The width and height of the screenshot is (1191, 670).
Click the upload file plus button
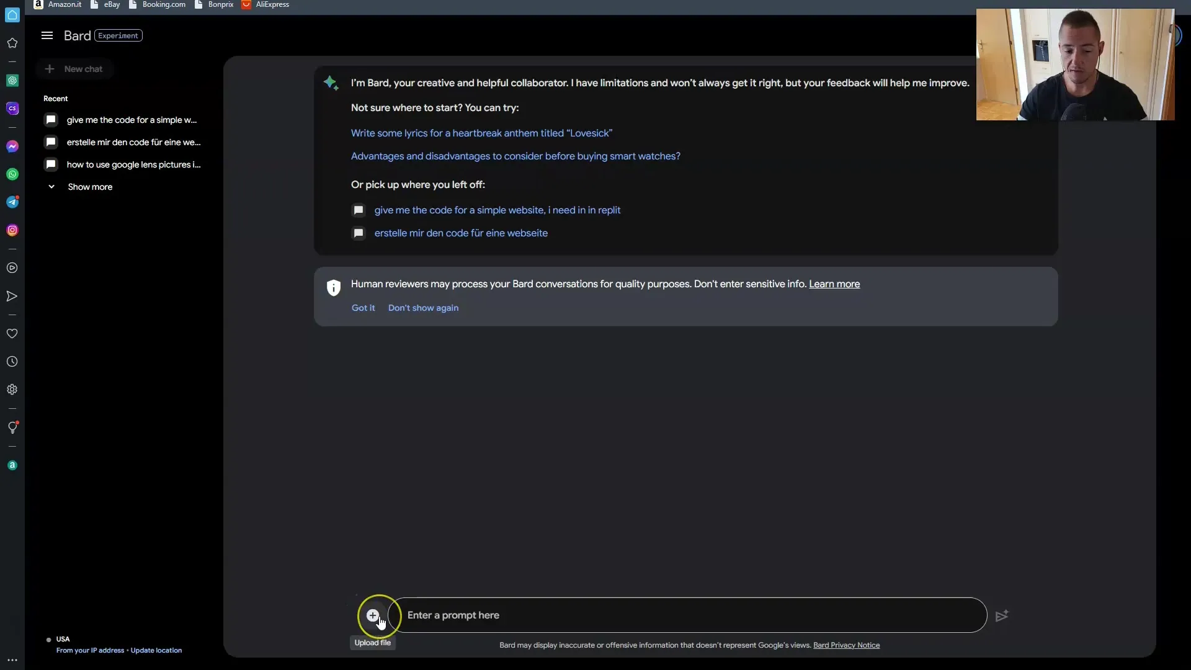pos(372,614)
